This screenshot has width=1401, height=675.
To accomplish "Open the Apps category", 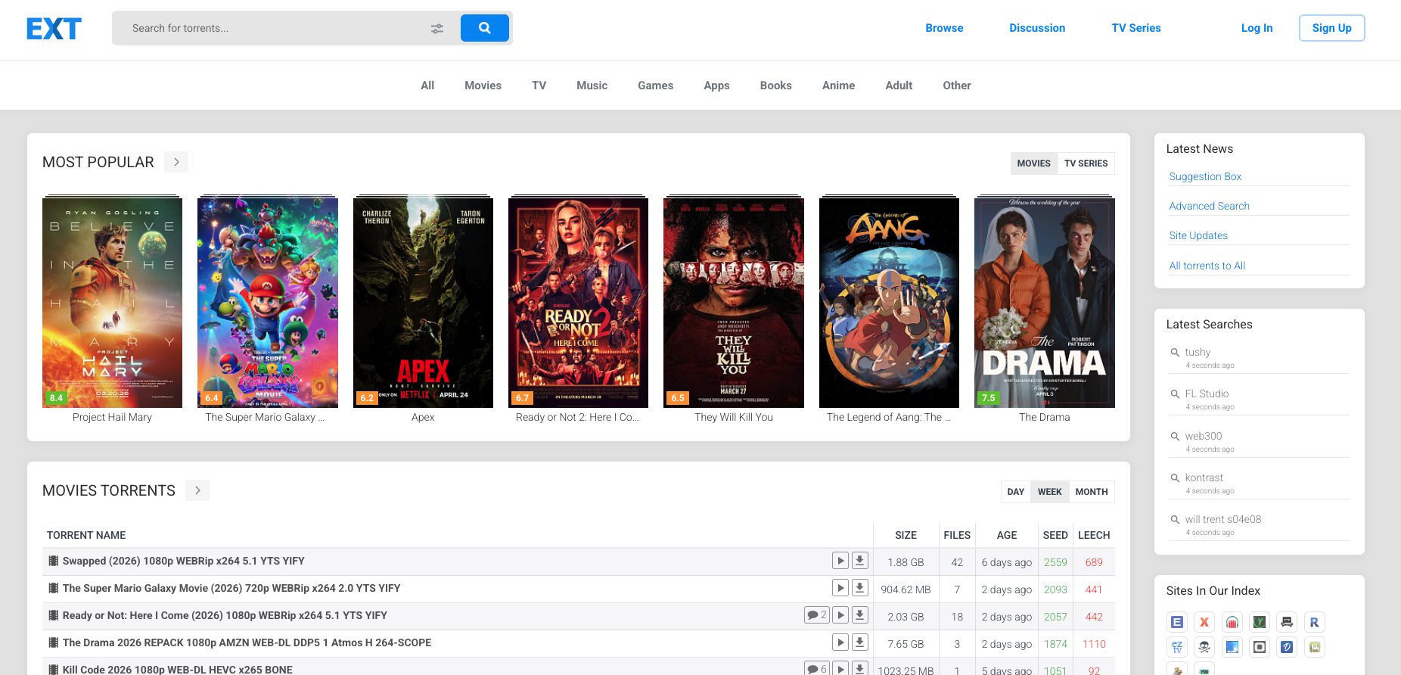I will 716,86.
